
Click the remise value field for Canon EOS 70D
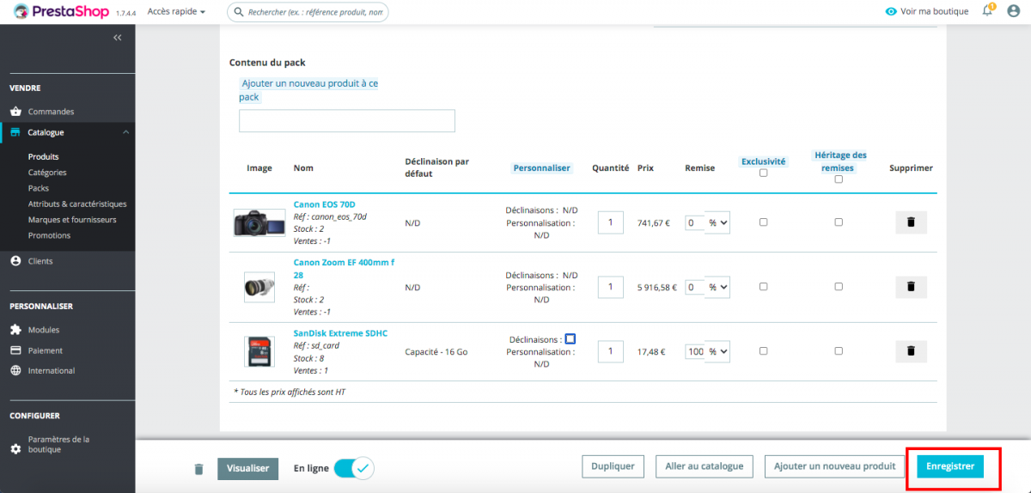pos(695,223)
